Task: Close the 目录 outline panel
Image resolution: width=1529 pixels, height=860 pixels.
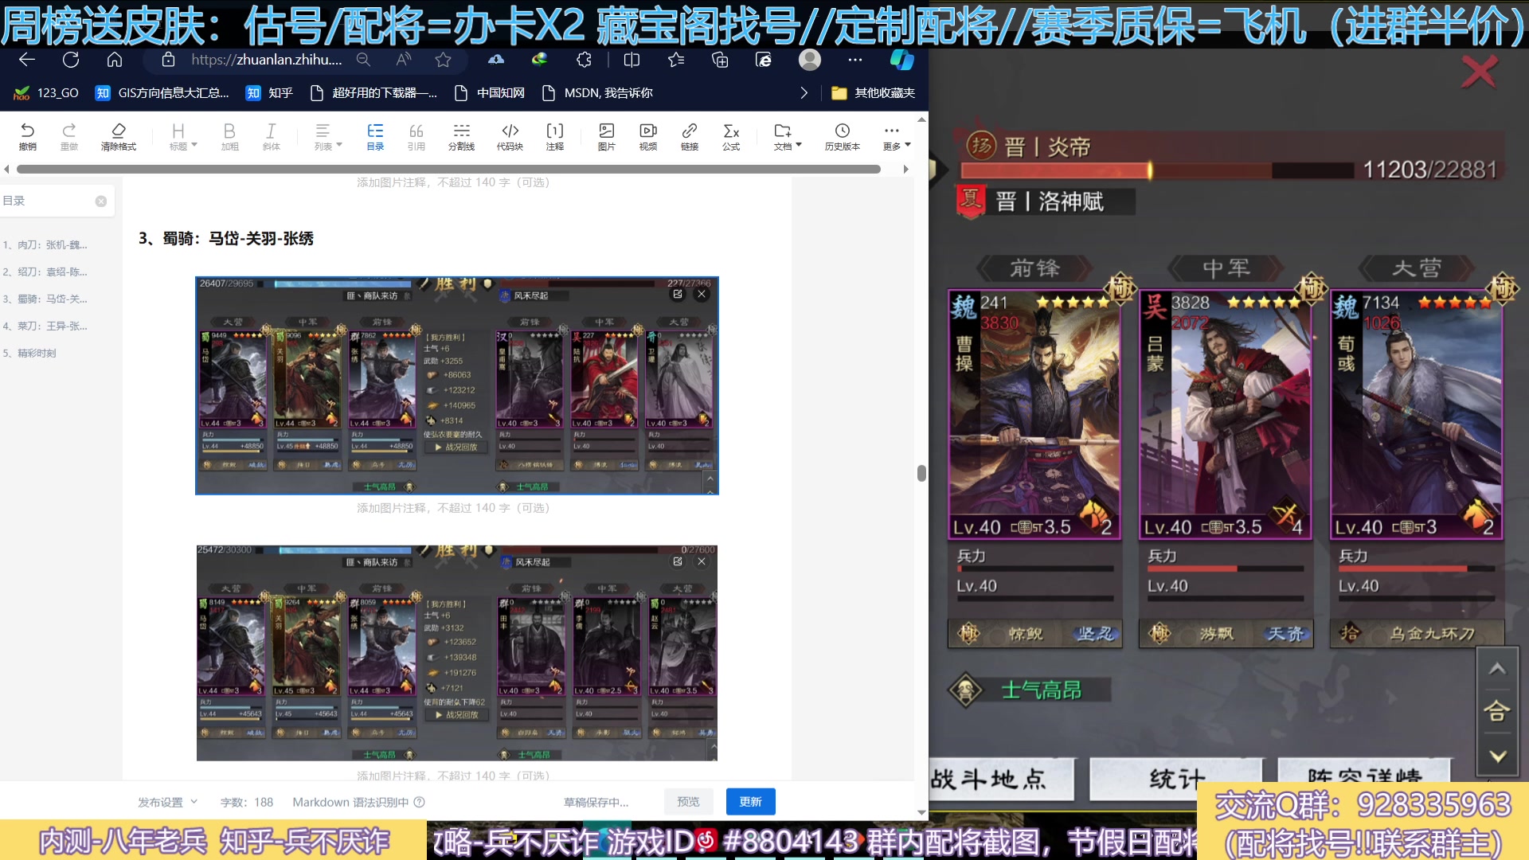Action: point(101,201)
